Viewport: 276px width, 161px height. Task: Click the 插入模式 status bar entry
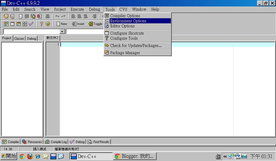pos(40,149)
